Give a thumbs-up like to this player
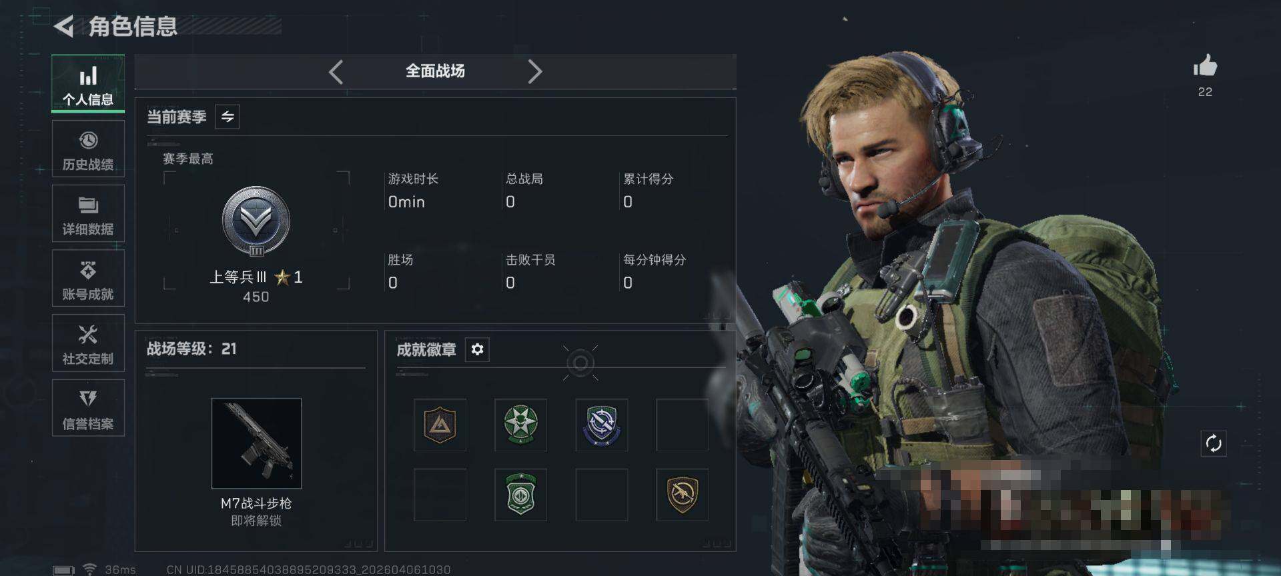Screen dimensions: 1281x576 1205,66
